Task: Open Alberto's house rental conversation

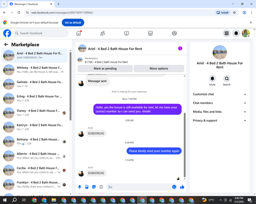Action: 35,156
